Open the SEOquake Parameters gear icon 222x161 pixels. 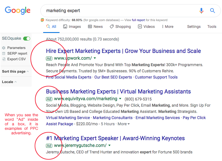(4, 48)
